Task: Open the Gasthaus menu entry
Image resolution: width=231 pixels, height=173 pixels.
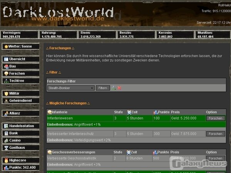Action: (x=21, y=148)
